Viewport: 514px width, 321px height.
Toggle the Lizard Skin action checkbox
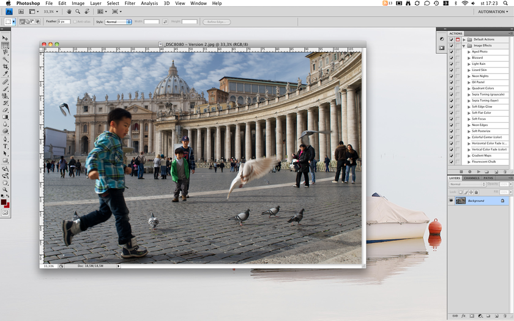[x=452, y=70]
